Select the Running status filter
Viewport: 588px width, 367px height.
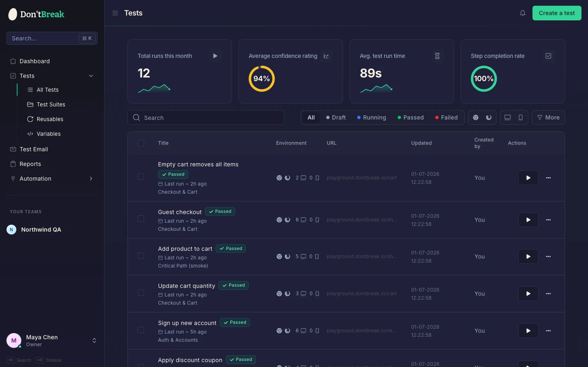(x=372, y=117)
